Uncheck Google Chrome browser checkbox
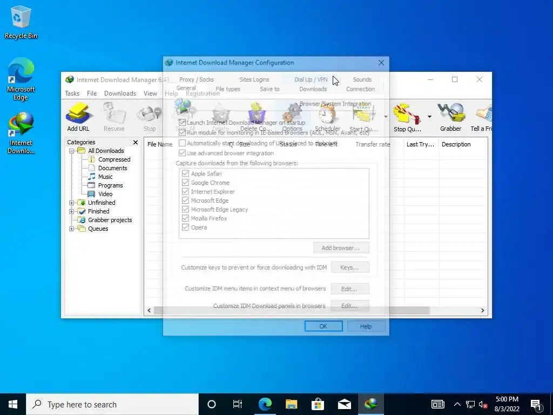Viewport: 553px width, 415px height. [186, 183]
